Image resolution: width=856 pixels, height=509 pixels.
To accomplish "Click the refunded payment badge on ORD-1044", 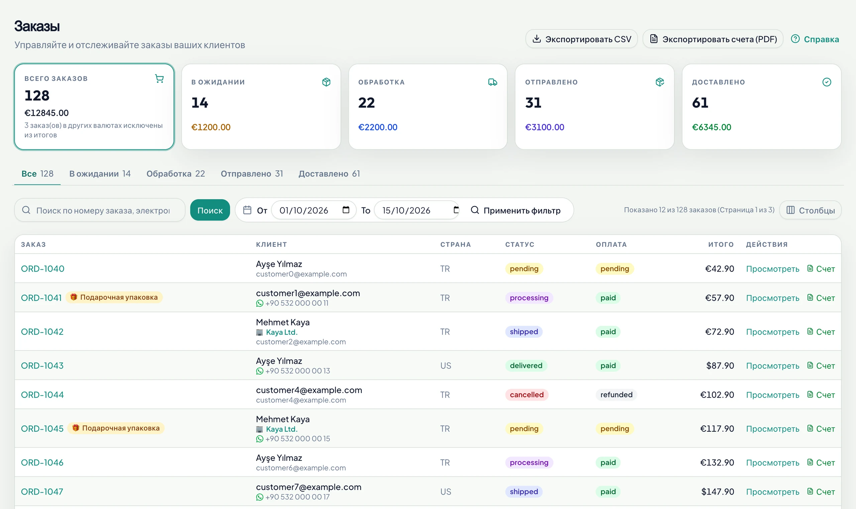I will tap(616, 395).
